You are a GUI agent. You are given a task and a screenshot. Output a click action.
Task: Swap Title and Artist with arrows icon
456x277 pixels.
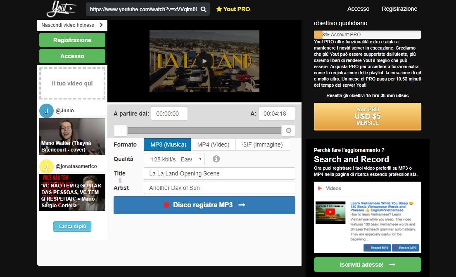click(120, 180)
